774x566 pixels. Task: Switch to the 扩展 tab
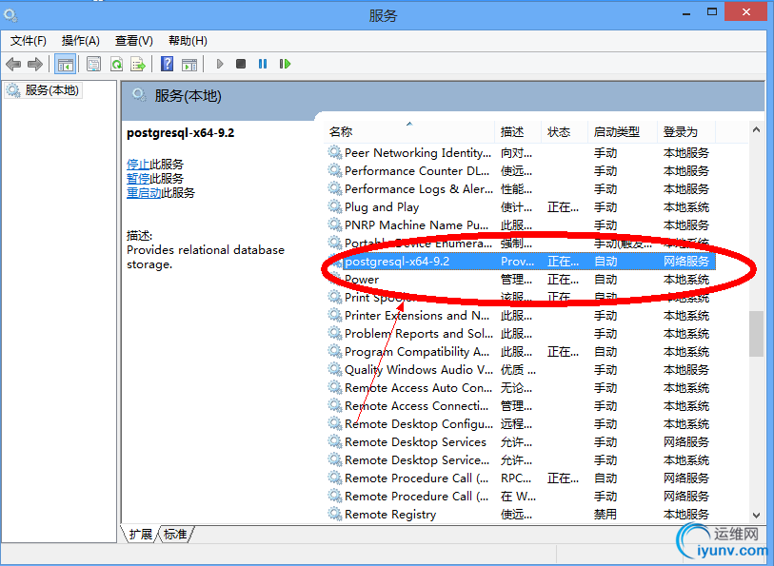pos(141,535)
